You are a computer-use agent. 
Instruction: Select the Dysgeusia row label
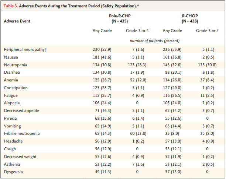tap(13, 172)
